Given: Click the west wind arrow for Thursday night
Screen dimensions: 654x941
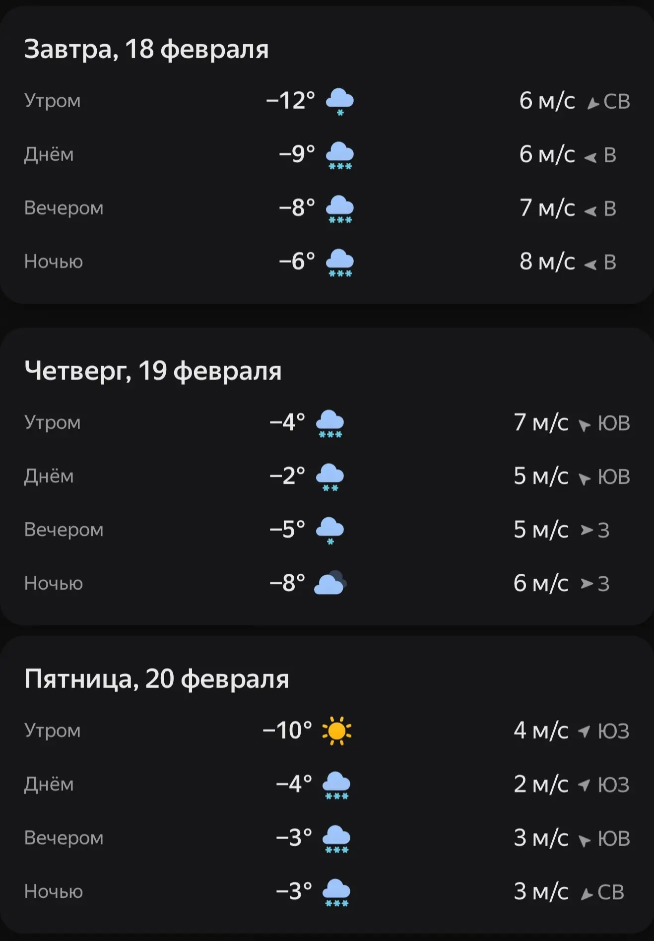Looking at the screenshot, I should click(587, 584).
